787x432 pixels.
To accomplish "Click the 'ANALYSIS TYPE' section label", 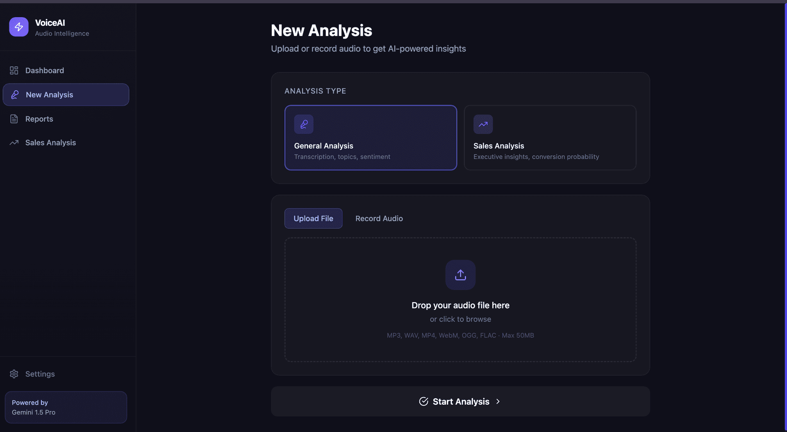I will [x=315, y=91].
